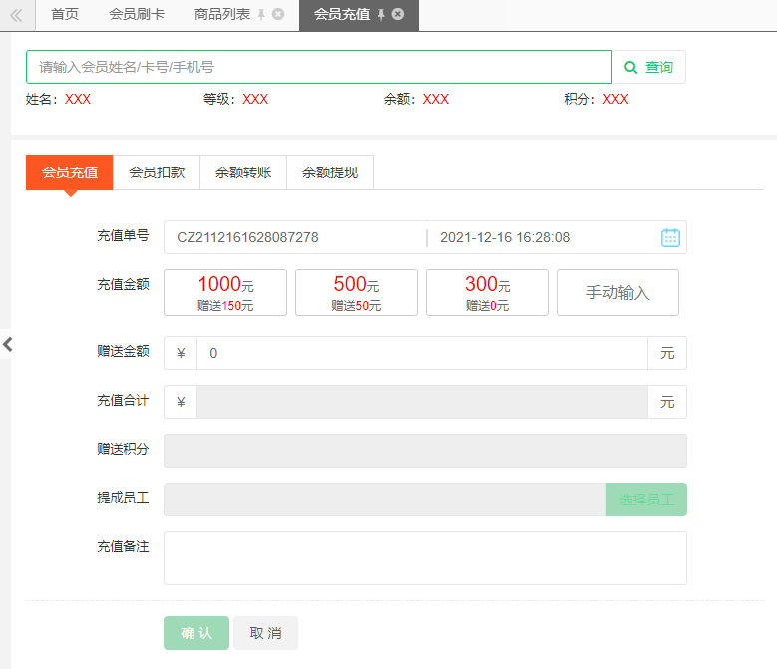Open the calendar date picker icon
Viewport: 777px width, 669px height.
tap(670, 237)
